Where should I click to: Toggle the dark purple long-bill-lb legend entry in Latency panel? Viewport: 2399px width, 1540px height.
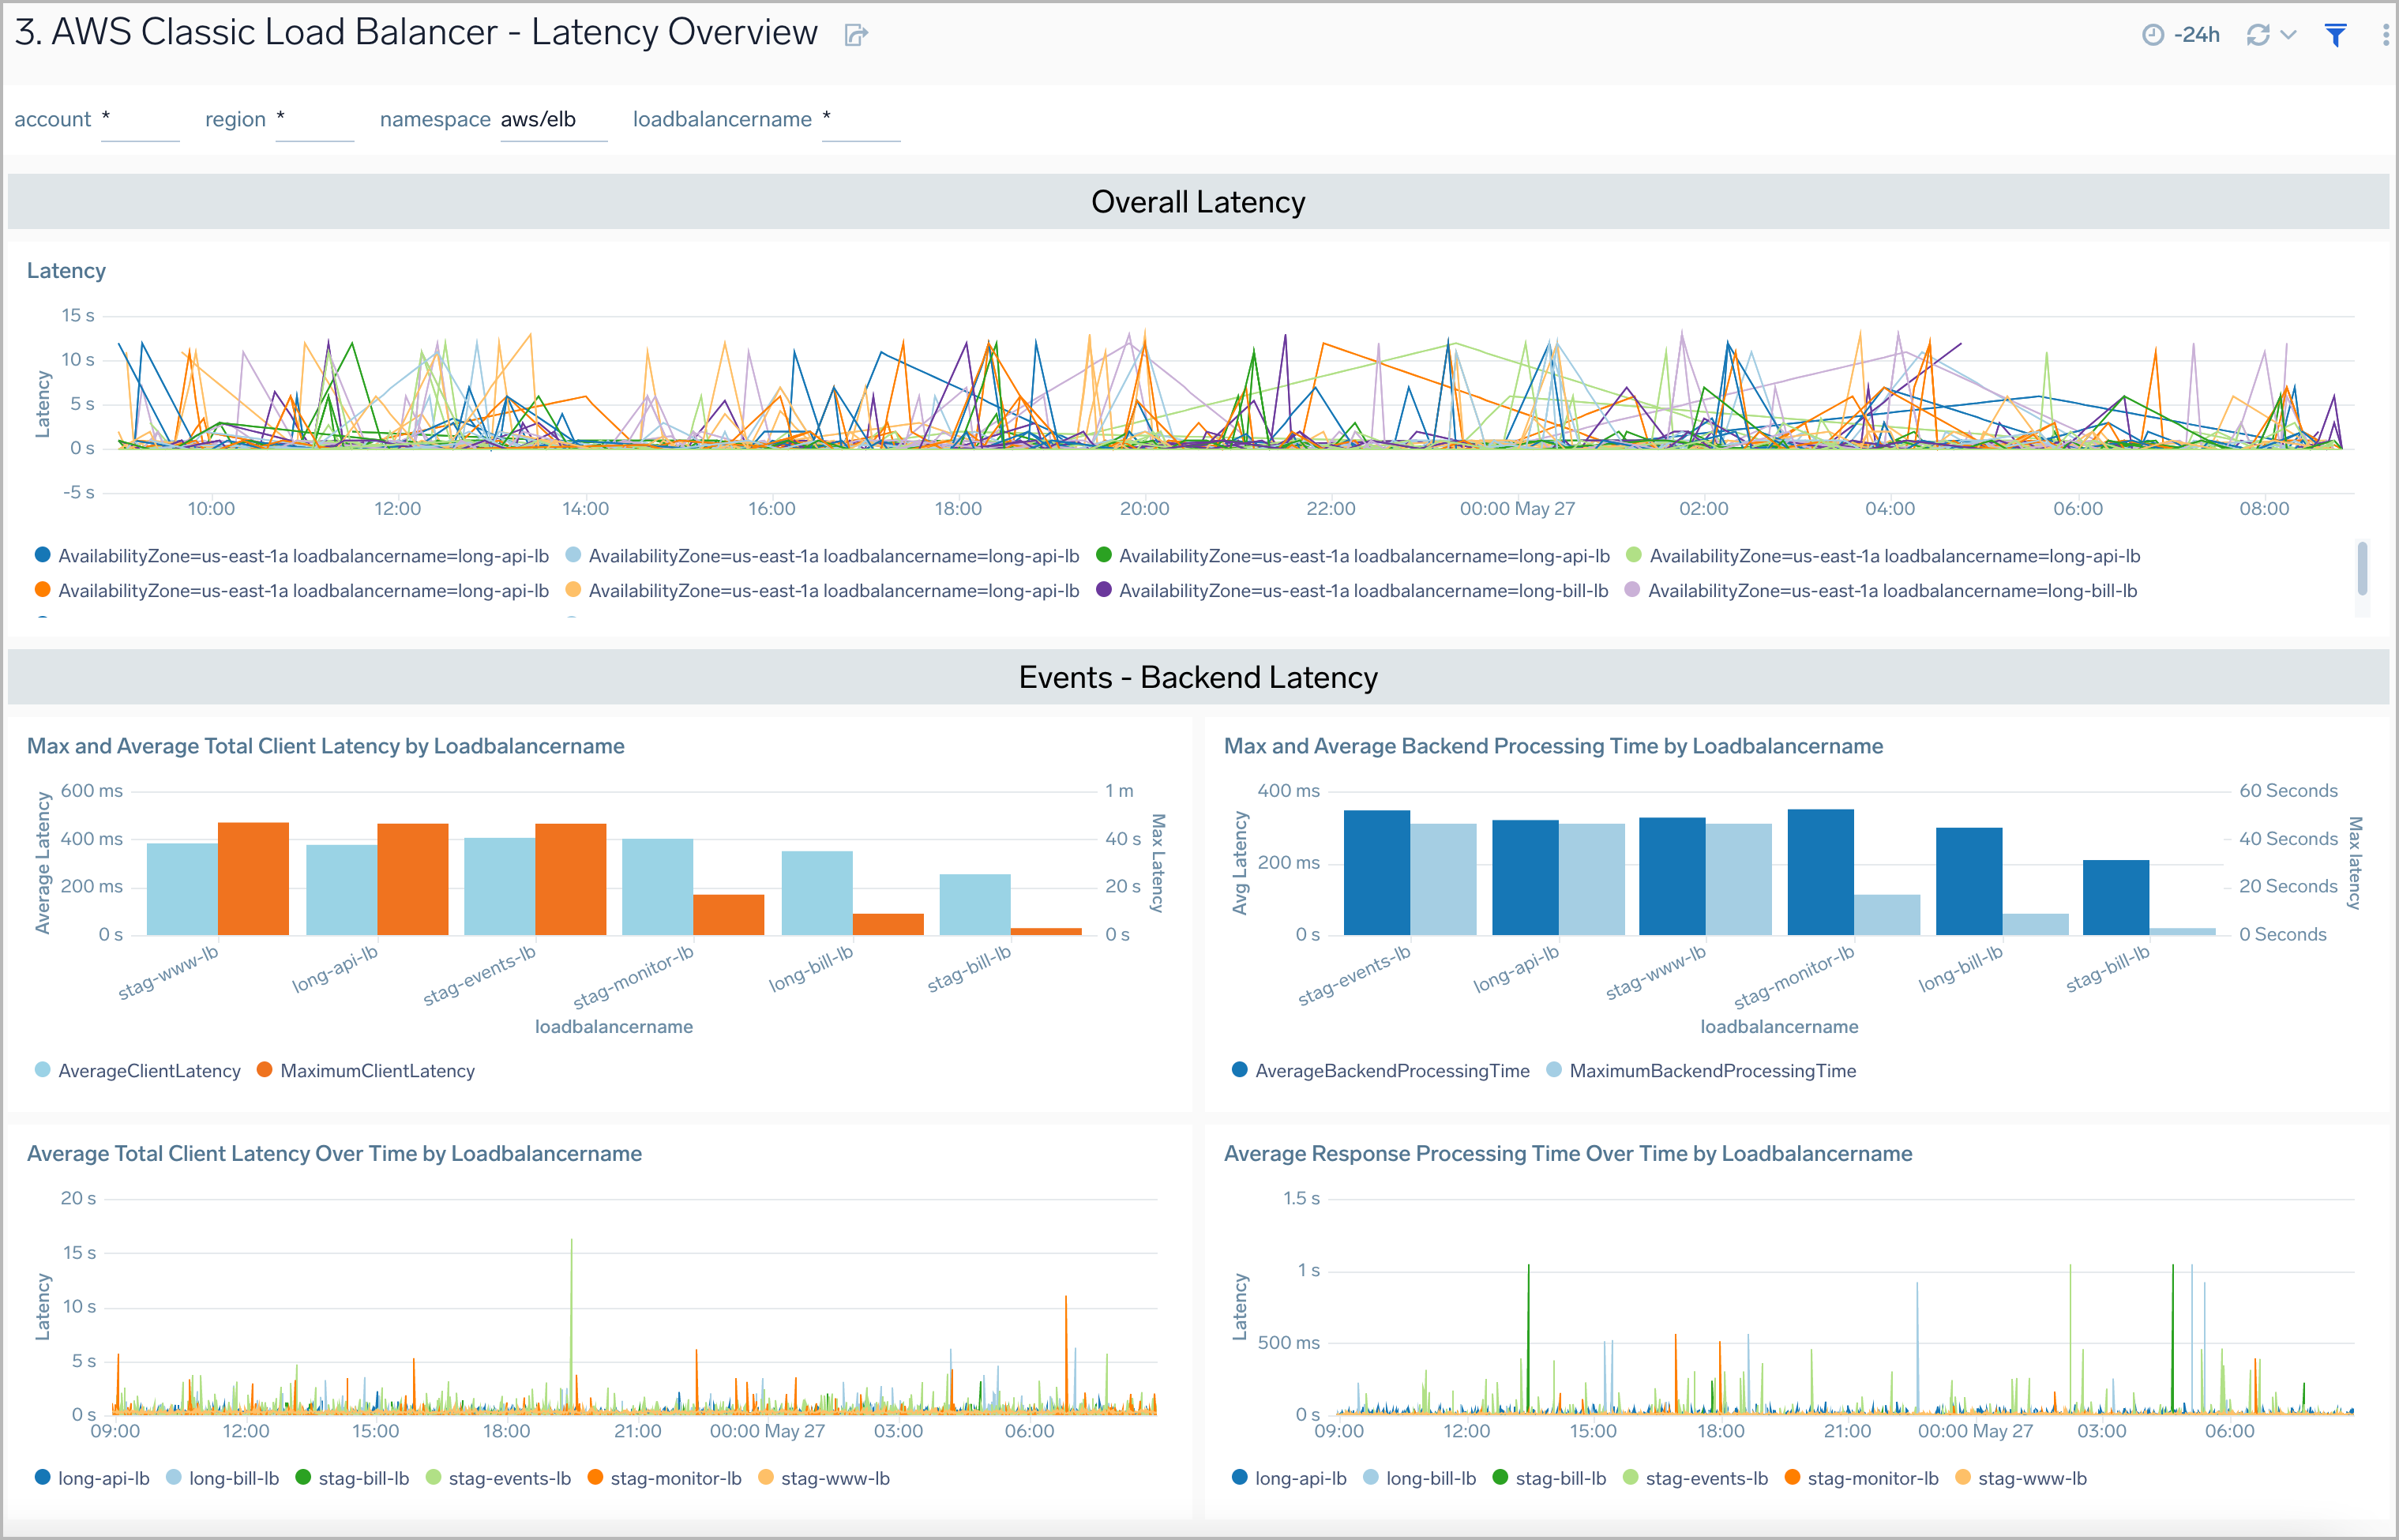1353,591
